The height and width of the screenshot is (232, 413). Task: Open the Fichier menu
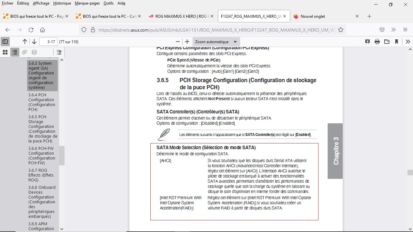[x=8, y=3]
